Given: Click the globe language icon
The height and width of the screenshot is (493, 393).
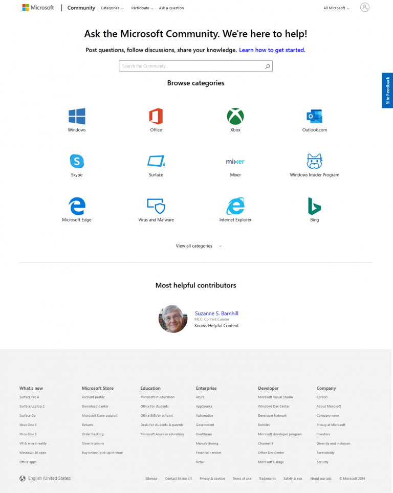Looking at the screenshot, I should pos(23,478).
